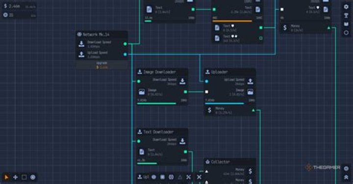This screenshot has height=184, width=353.
Task: Click the Text Downloader title icon
Action: [x=140, y=132]
